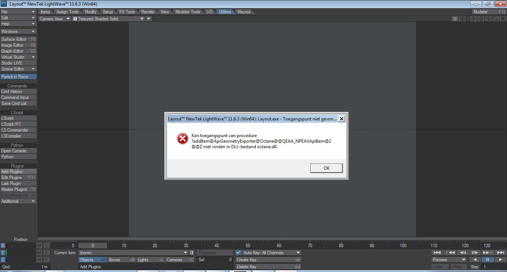Click the viewport center/target icon
Viewport: 507px width, 272px height.
coord(473,19)
